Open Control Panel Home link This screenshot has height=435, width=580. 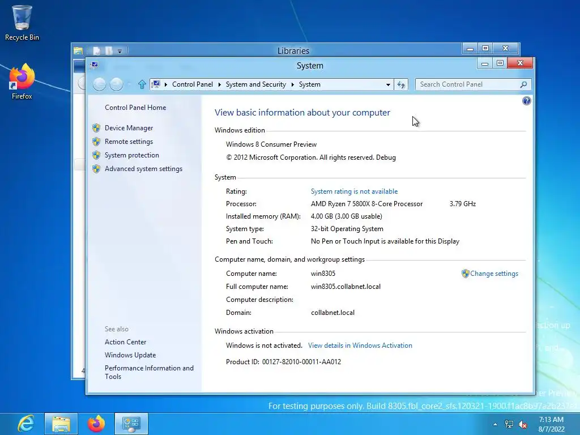click(135, 107)
